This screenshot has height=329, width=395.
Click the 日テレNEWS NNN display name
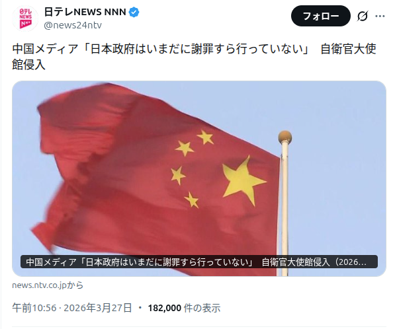click(x=85, y=12)
